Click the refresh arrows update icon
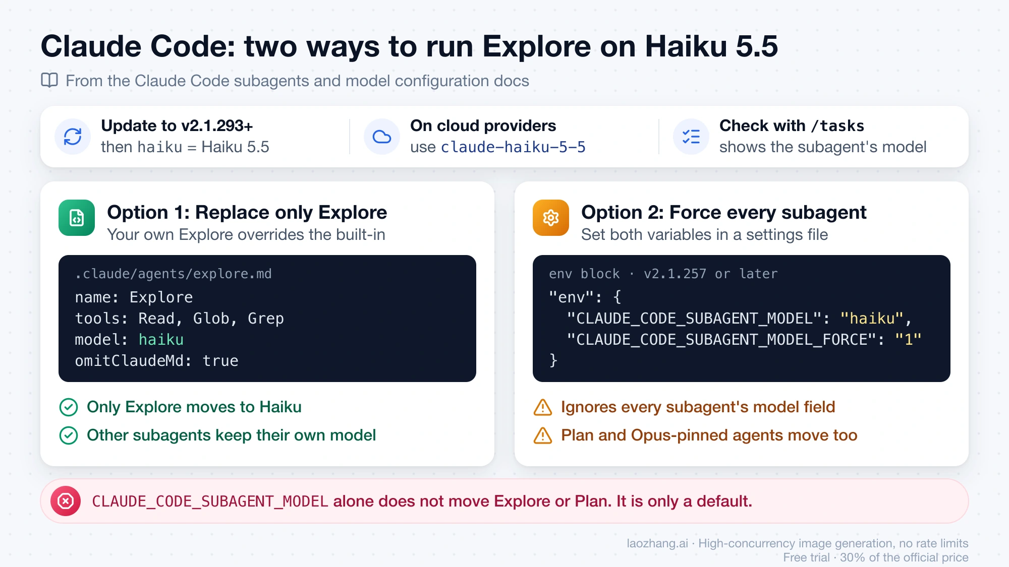Image resolution: width=1009 pixels, height=567 pixels. point(73,137)
